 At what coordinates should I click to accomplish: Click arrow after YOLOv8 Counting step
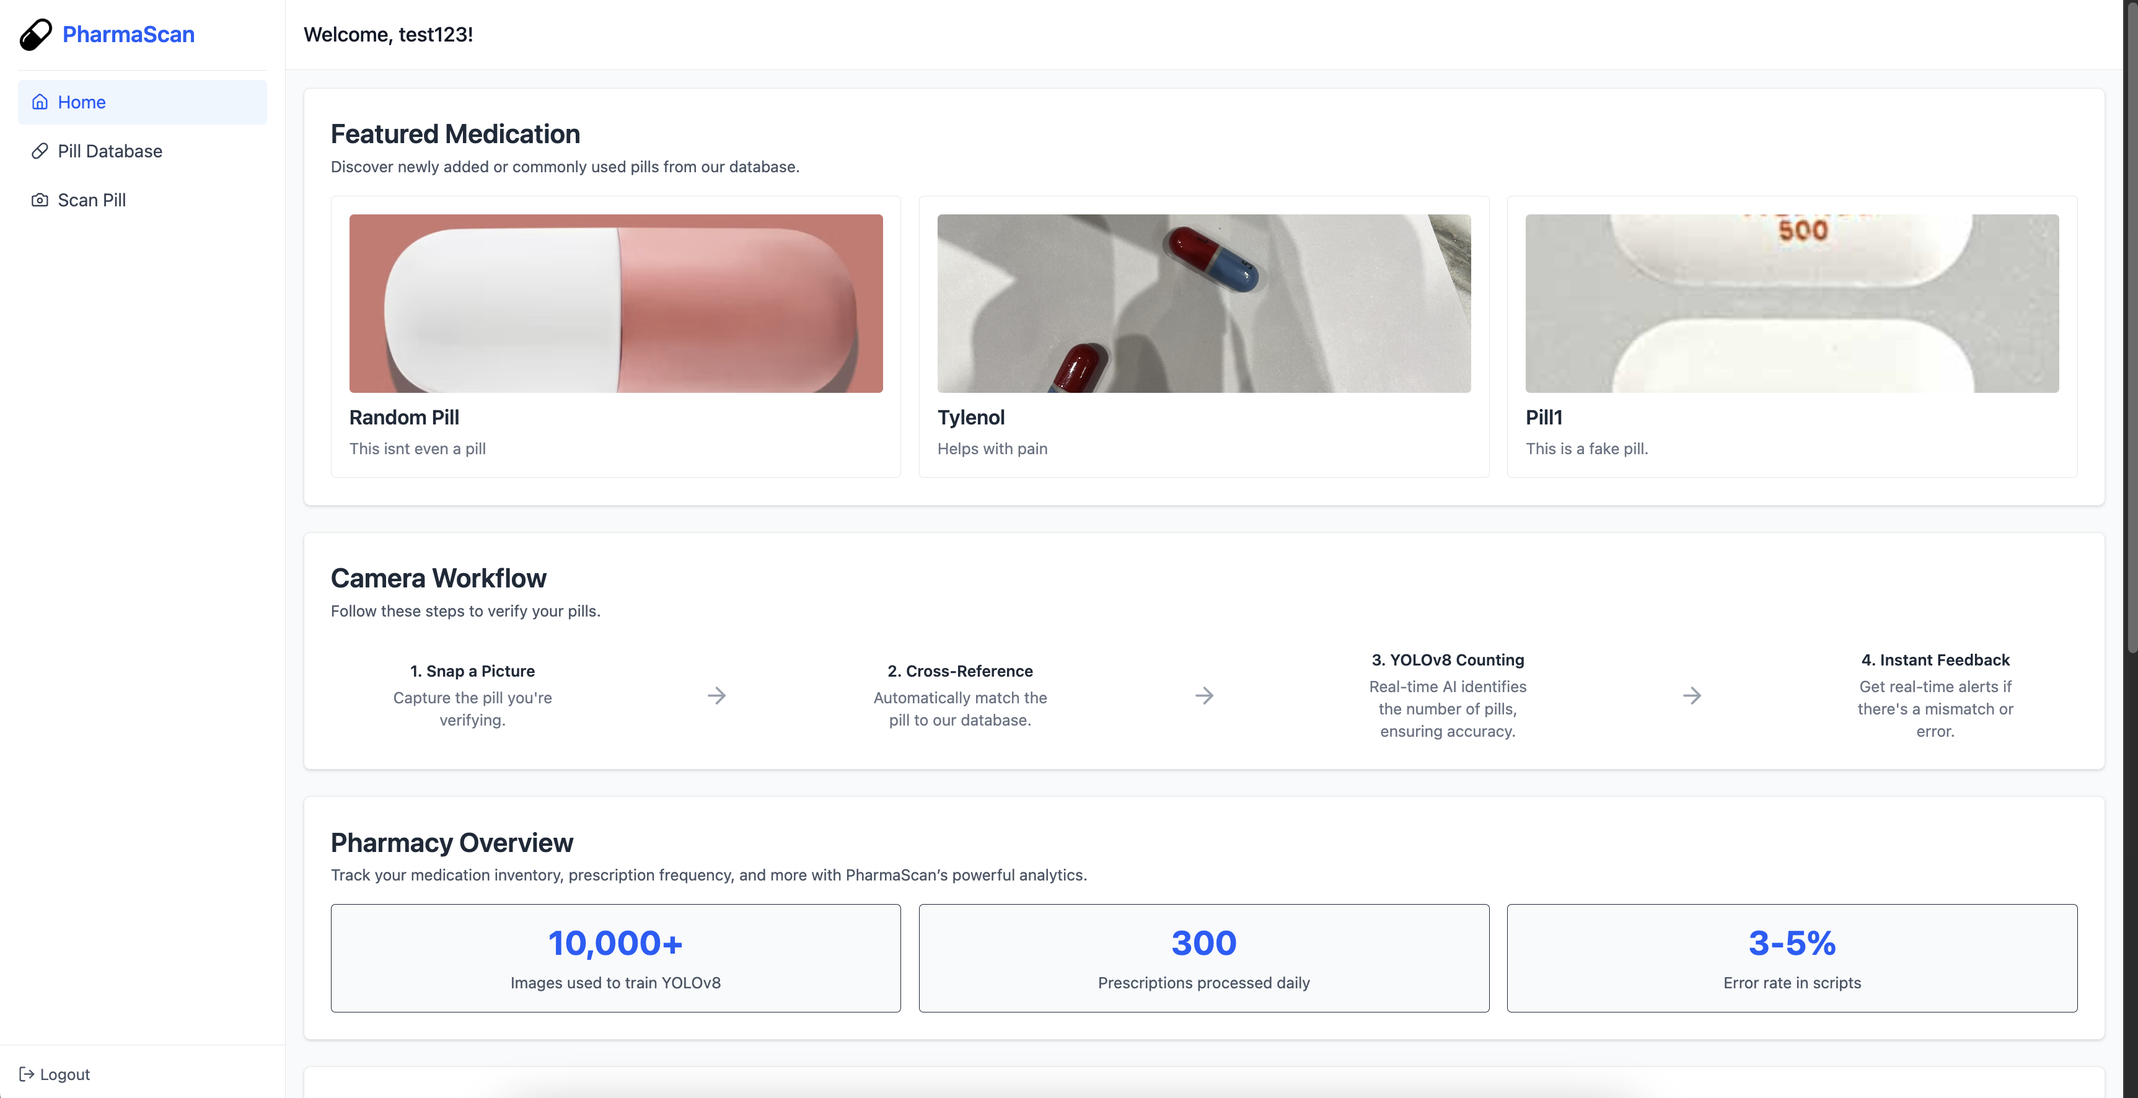[1691, 695]
